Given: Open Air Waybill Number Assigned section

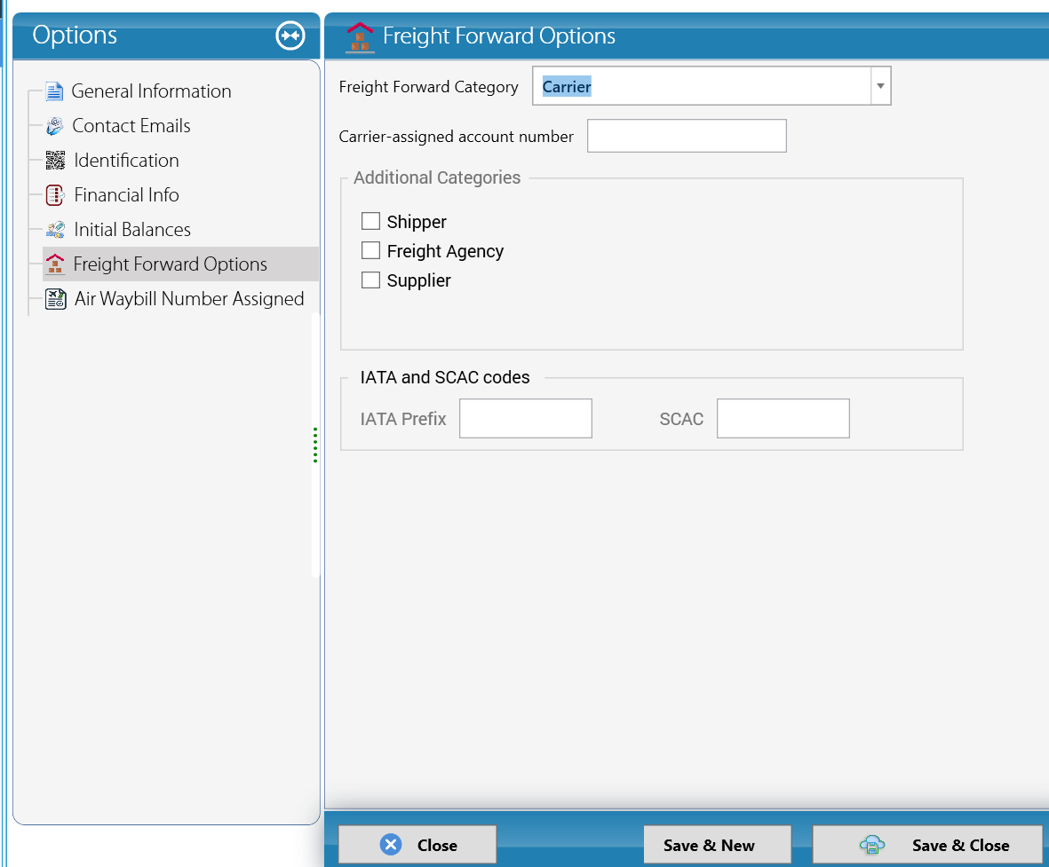Looking at the screenshot, I should click(189, 299).
